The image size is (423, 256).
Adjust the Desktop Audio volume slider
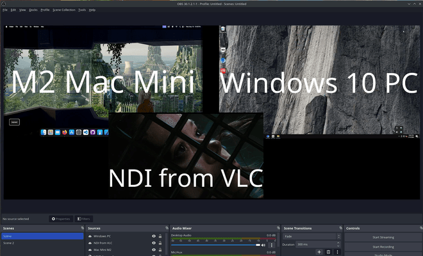(x=215, y=245)
